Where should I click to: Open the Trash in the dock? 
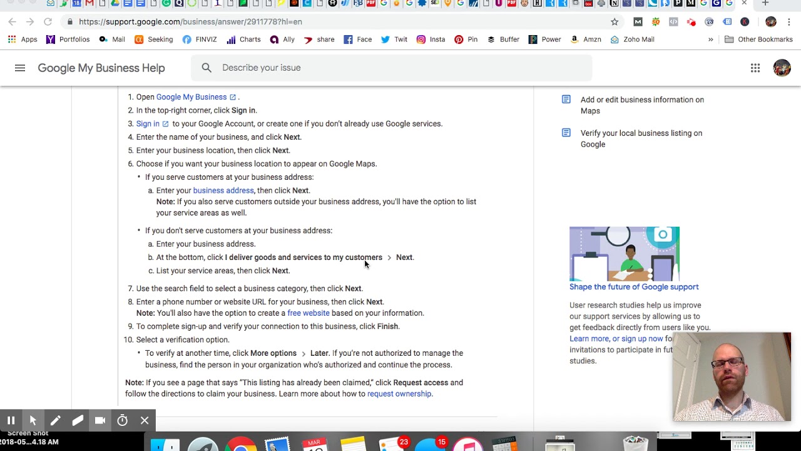coord(635,443)
